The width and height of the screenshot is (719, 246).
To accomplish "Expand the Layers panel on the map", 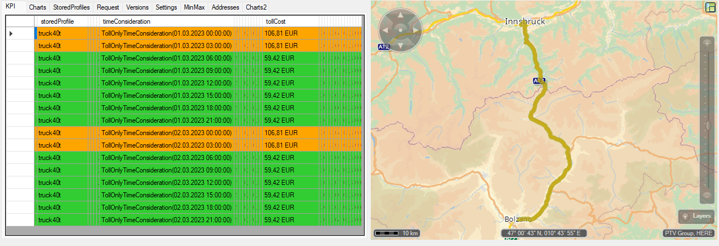I will click(x=696, y=216).
